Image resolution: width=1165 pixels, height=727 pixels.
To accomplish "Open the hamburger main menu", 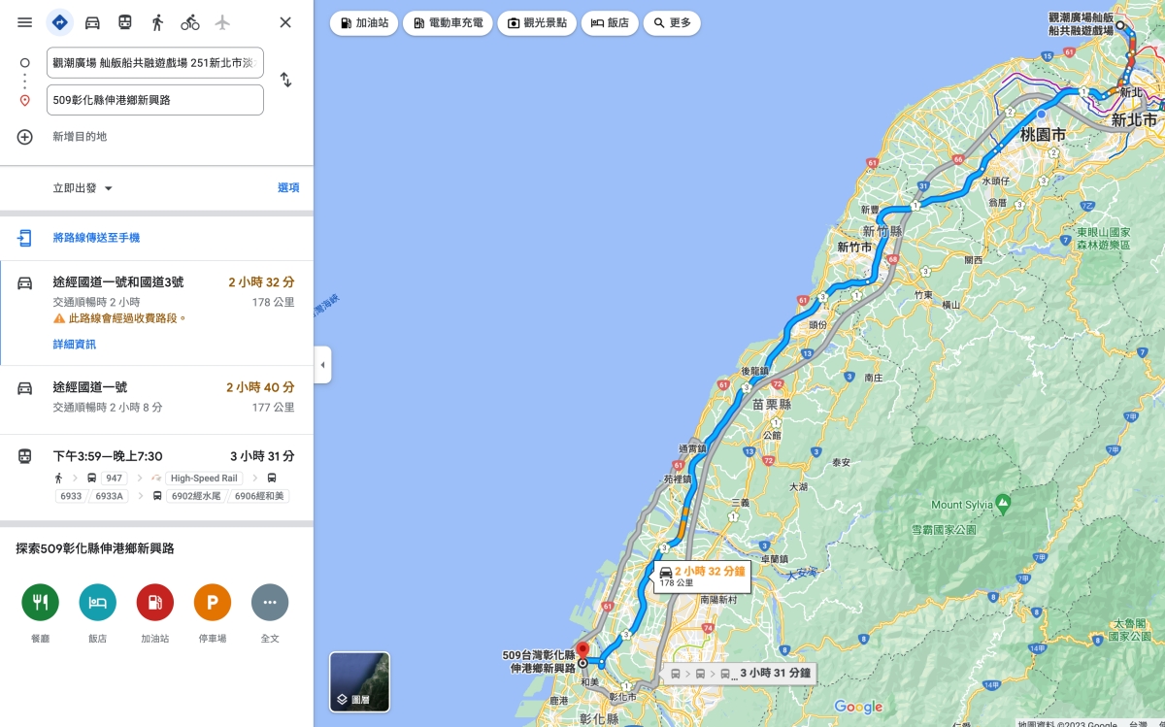I will (x=25, y=22).
